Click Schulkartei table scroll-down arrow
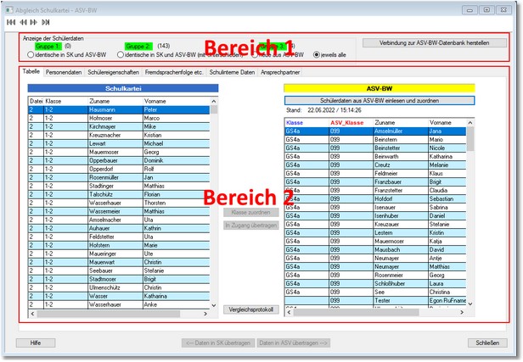This screenshot has height=362, width=523. 214,305
